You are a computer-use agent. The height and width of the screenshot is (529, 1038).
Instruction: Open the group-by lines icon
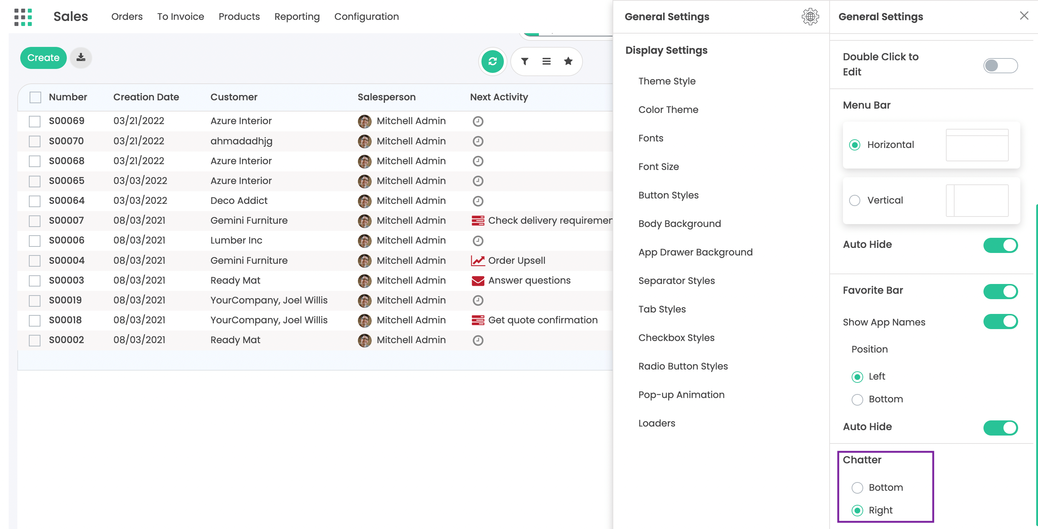coord(546,62)
